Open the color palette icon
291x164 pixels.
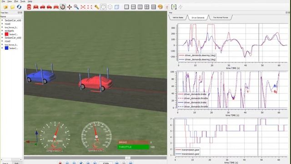(160, 7)
